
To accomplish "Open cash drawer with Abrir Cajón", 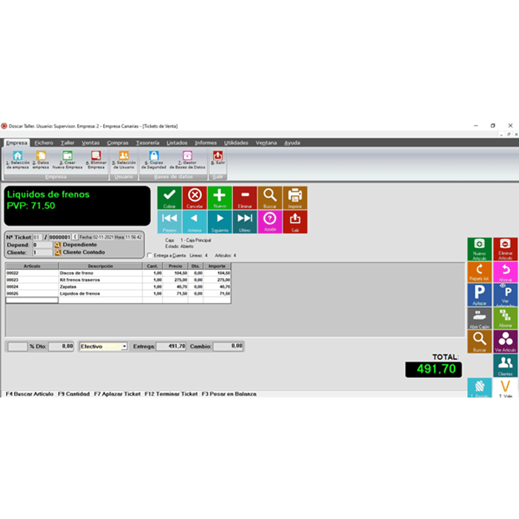I will click(x=479, y=319).
